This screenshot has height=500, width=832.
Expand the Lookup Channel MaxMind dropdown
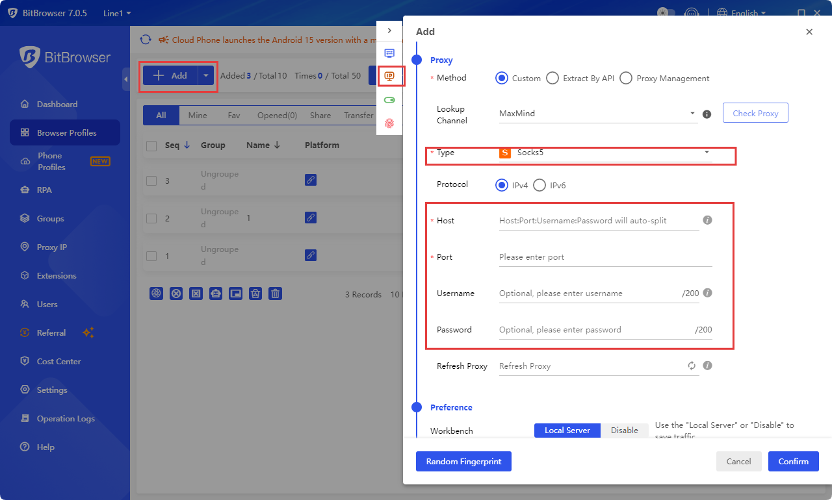coord(597,114)
